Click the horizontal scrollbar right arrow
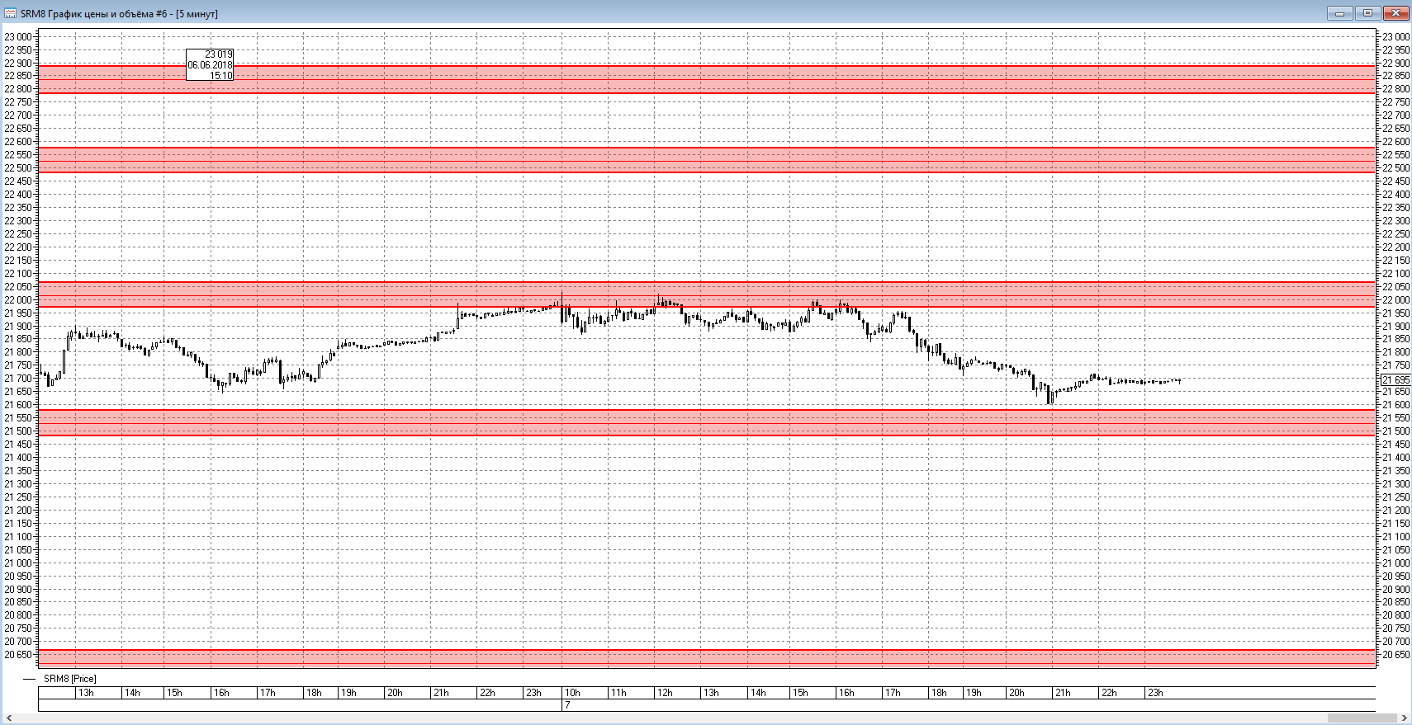 [1405, 718]
